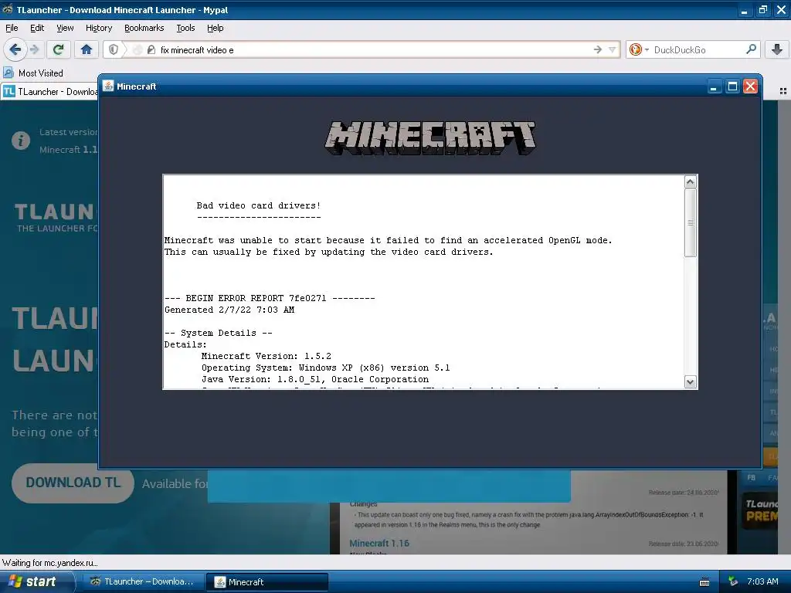Viewport: 791px width, 593px height.
Task: Click the 'Java Version: 1.8.0_51' line
Action: [315, 379]
